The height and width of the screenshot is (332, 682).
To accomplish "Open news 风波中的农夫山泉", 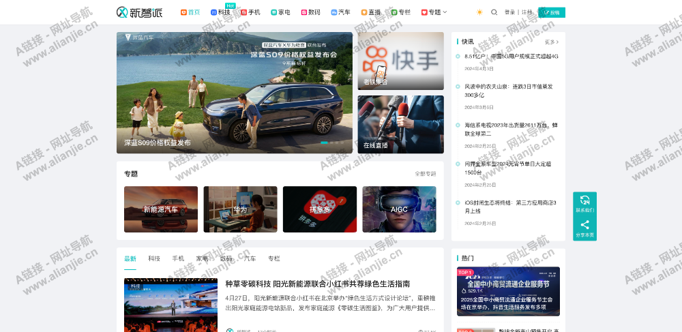I will point(509,91).
